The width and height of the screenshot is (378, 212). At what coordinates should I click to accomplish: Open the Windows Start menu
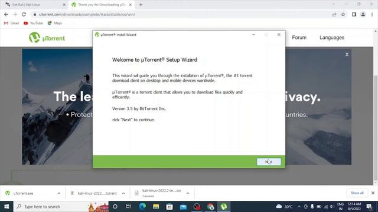coord(6,207)
